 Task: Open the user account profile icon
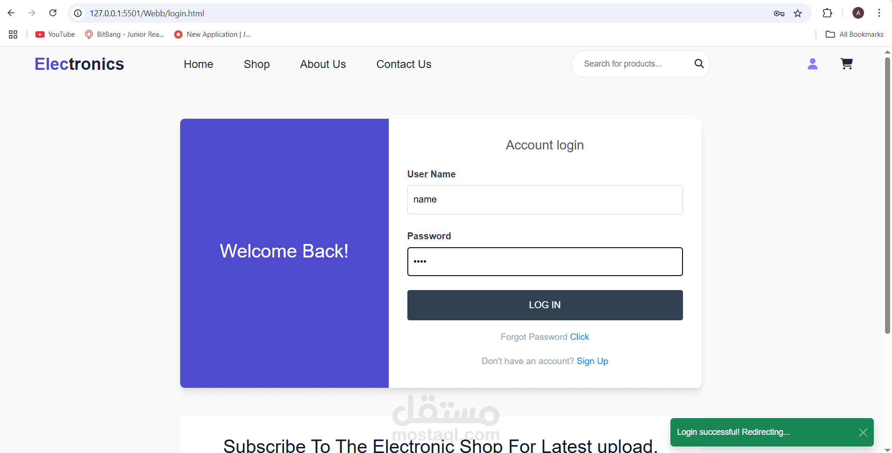(812, 64)
